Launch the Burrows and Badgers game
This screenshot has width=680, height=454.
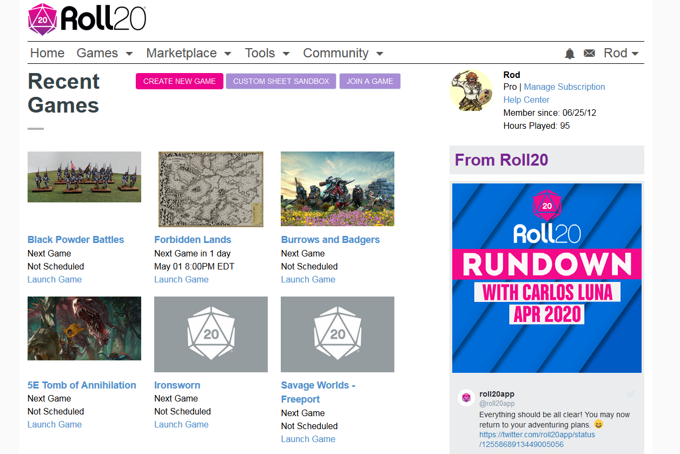pyautogui.click(x=308, y=279)
